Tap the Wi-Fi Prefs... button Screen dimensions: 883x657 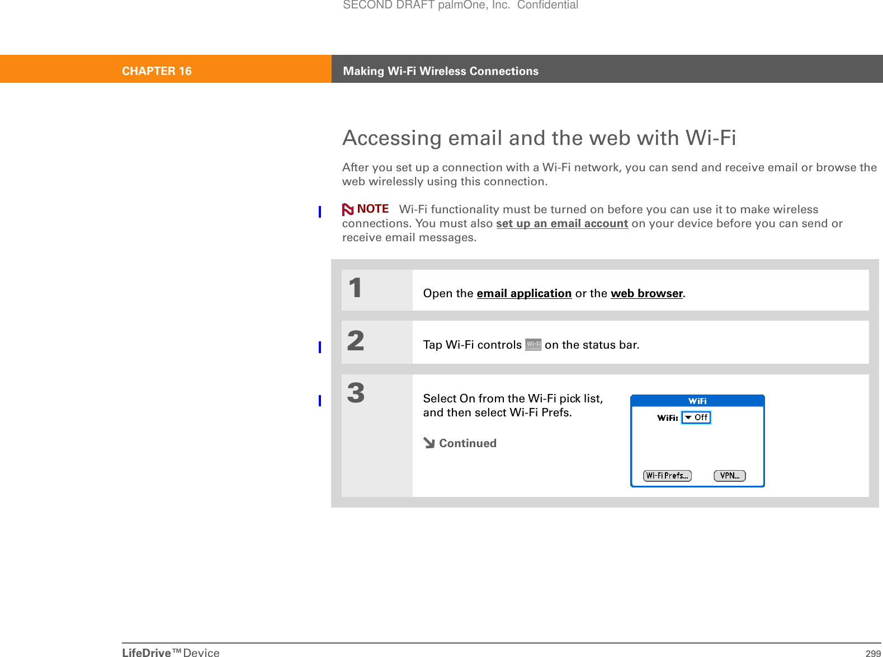[667, 476]
